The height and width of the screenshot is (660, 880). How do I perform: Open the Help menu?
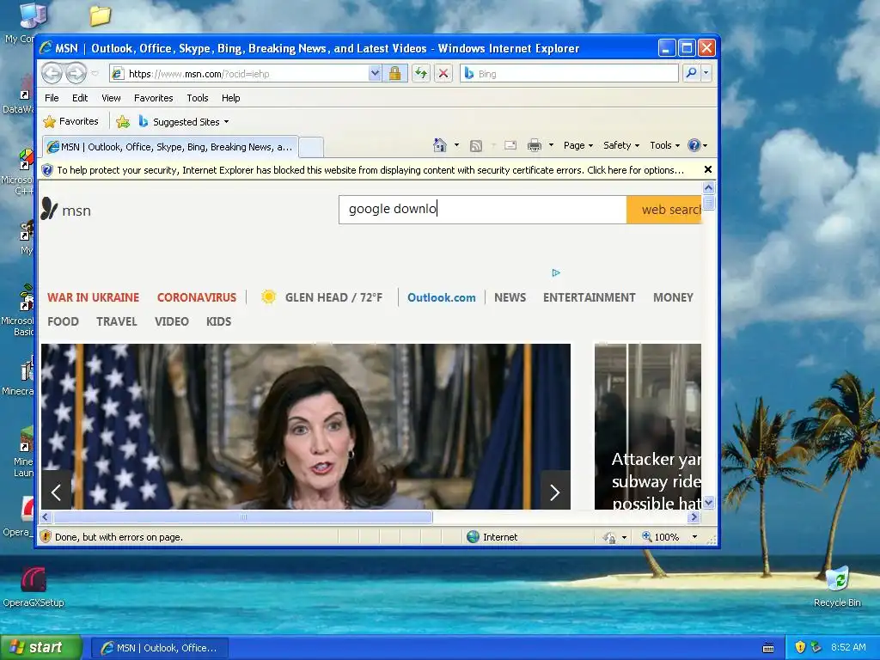pos(230,98)
